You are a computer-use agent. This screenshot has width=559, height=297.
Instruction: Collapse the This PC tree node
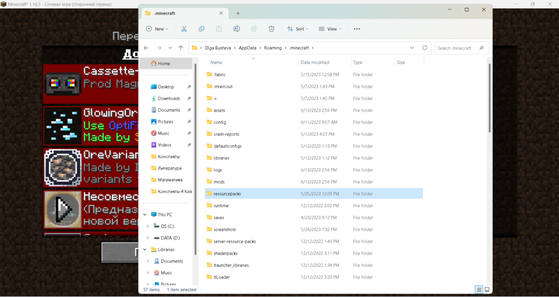[145, 215]
